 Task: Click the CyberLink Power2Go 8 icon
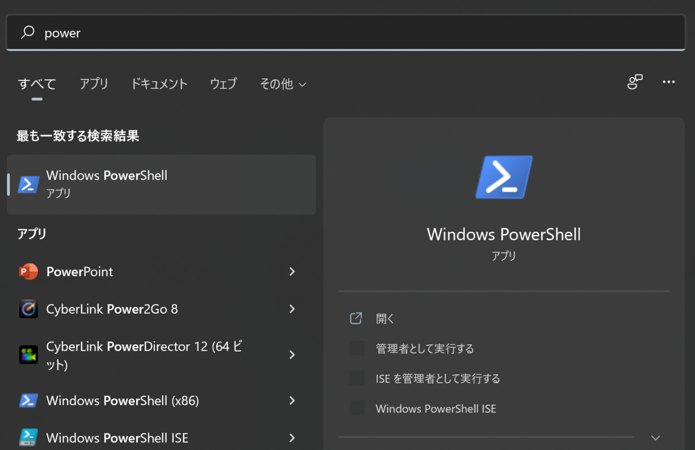coord(28,309)
